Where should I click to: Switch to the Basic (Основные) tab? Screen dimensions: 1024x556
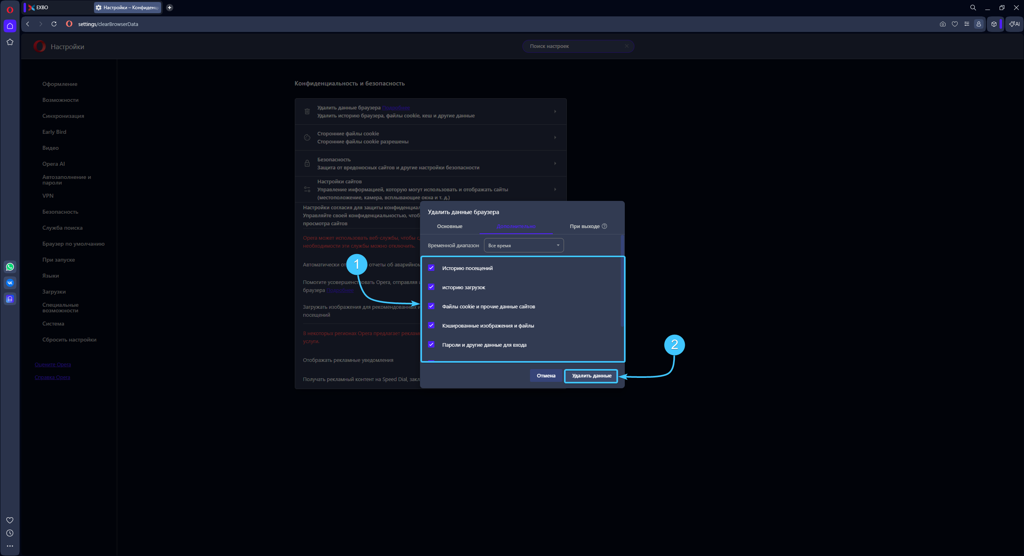[x=450, y=226]
